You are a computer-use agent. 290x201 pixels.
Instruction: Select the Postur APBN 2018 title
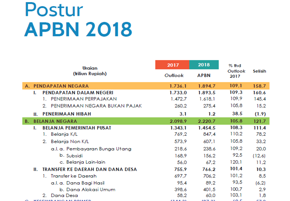pos(78,19)
